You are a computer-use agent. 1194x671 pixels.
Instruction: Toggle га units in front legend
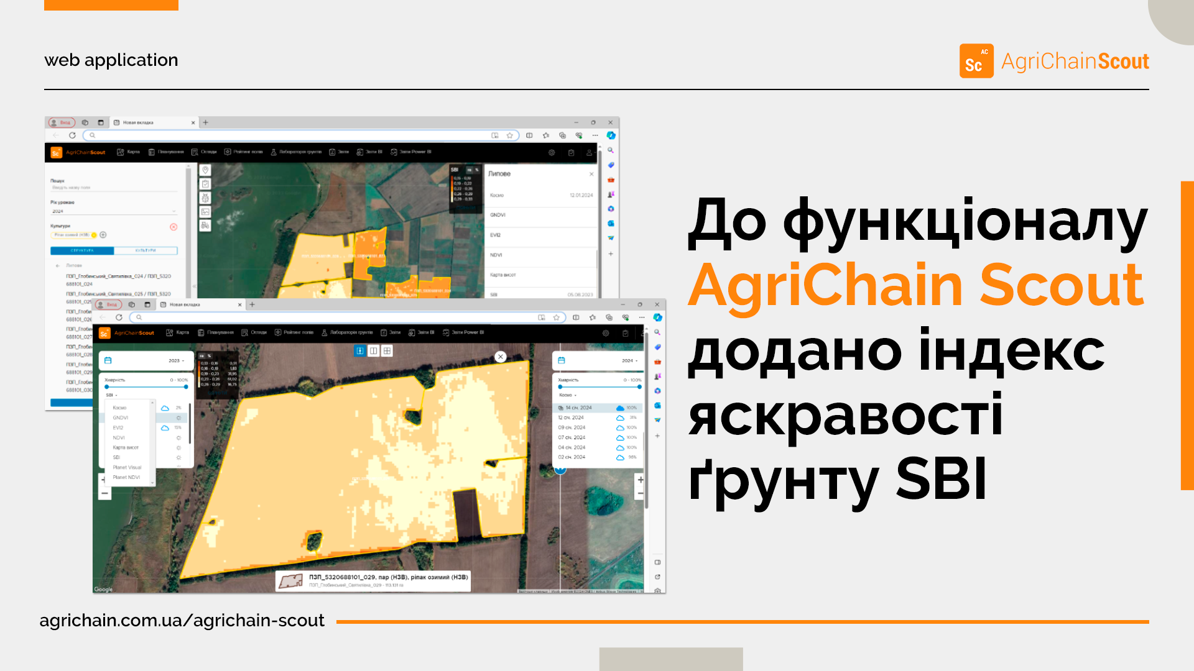click(202, 356)
